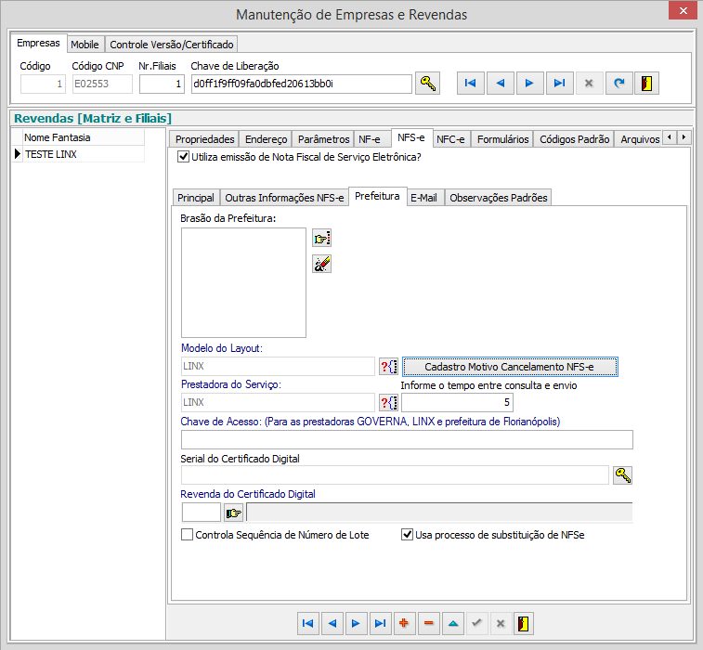The width and height of the screenshot is (703, 650).
Task: Click key icon next to Serial do Certificado
Action: pos(623,475)
